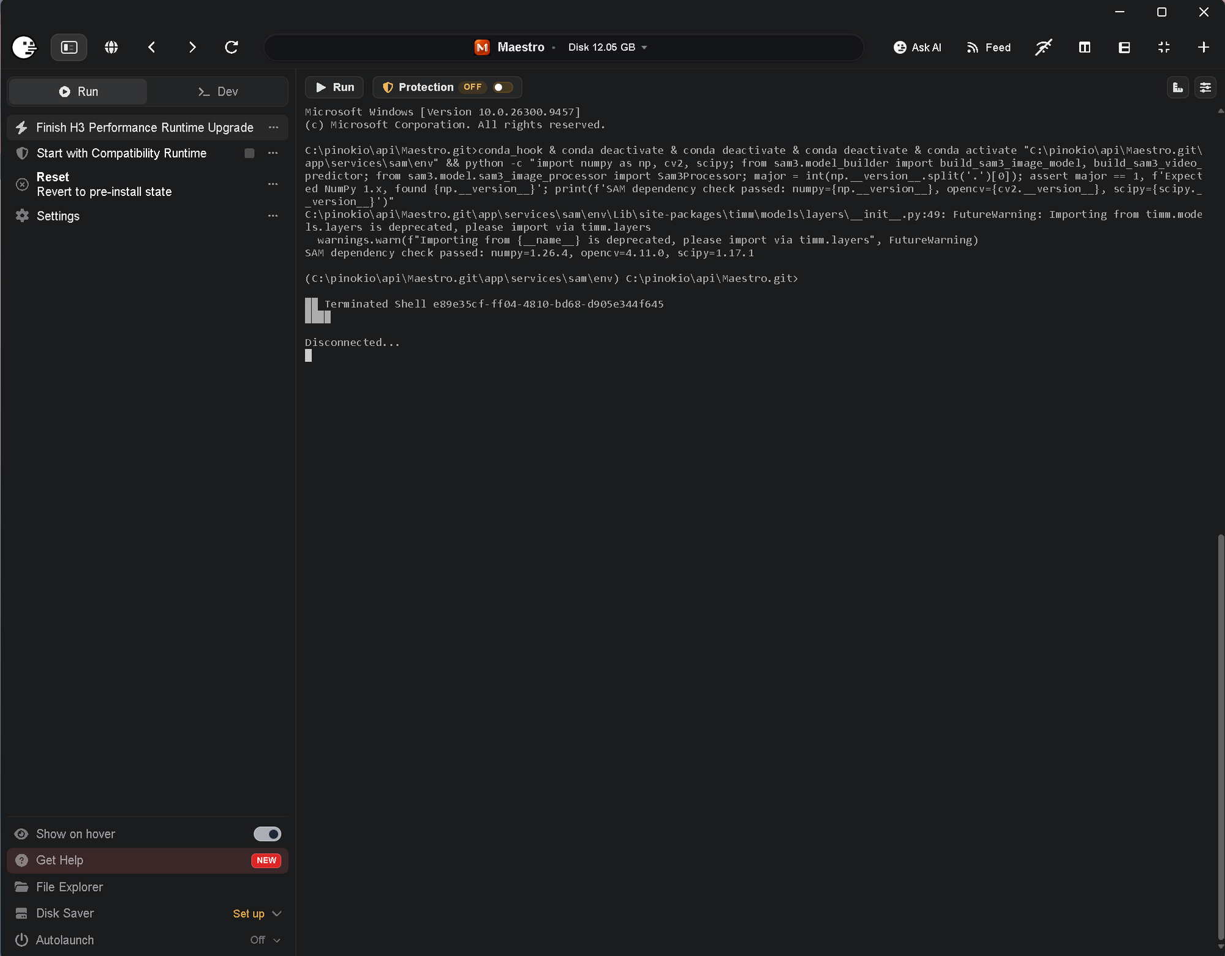1225x956 pixels.
Task: Click the collapse fullscreen icon
Action: coord(1164,47)
